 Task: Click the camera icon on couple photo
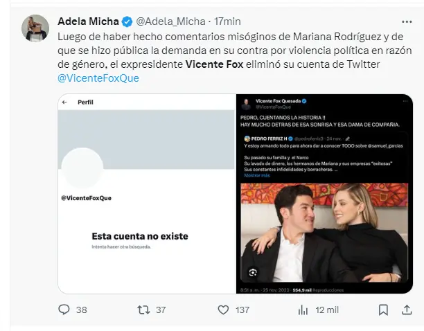(252, 272)
